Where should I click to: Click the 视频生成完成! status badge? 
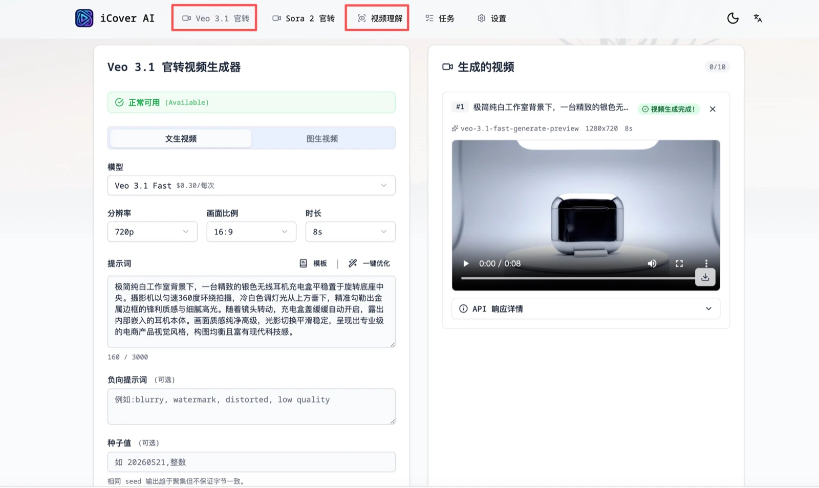pyautogui.click(x=669, y=109)
